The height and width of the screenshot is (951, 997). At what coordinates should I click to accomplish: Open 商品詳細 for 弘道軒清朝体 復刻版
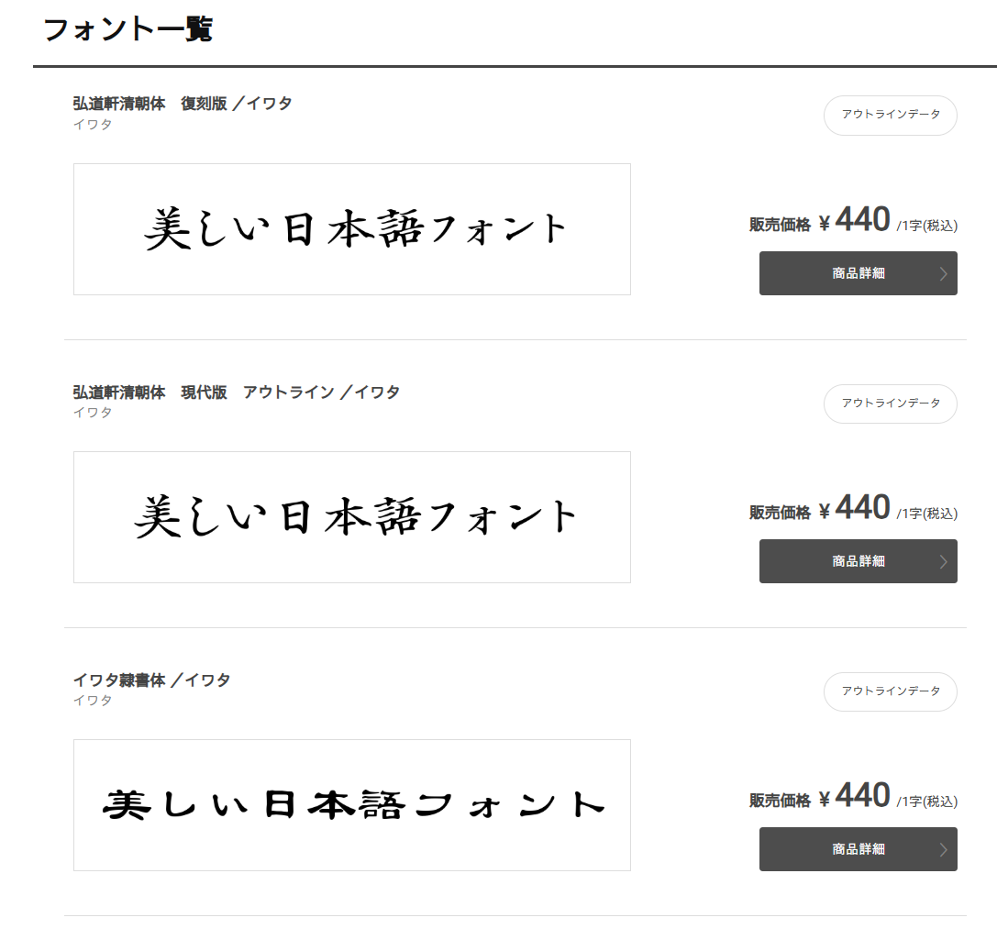pos(858,273)
